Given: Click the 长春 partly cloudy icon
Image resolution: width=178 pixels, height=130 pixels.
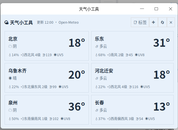Looking at the screenshot, I should pyautogui.click(x=97, y=110).
